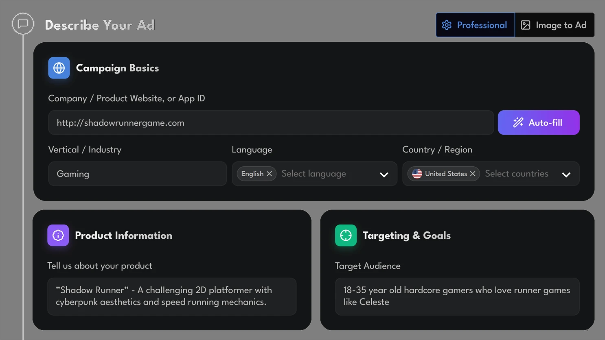Click the Product Information info icon
Screen dimensions: 605x340
pos(58,235)
